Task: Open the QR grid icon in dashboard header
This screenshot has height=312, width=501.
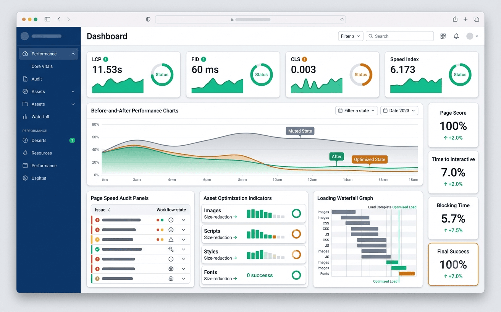Action: 443,36
